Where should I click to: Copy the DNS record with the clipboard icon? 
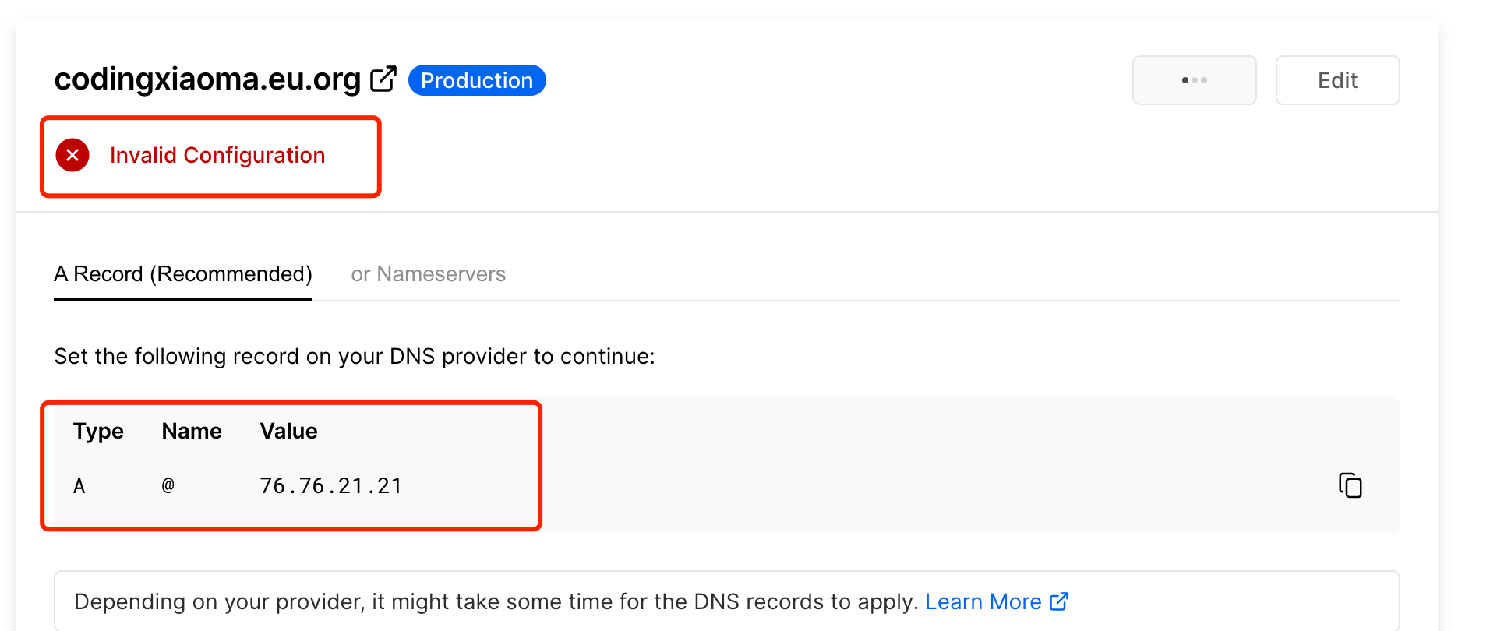pyautogui.click(x=1350, y=485)
